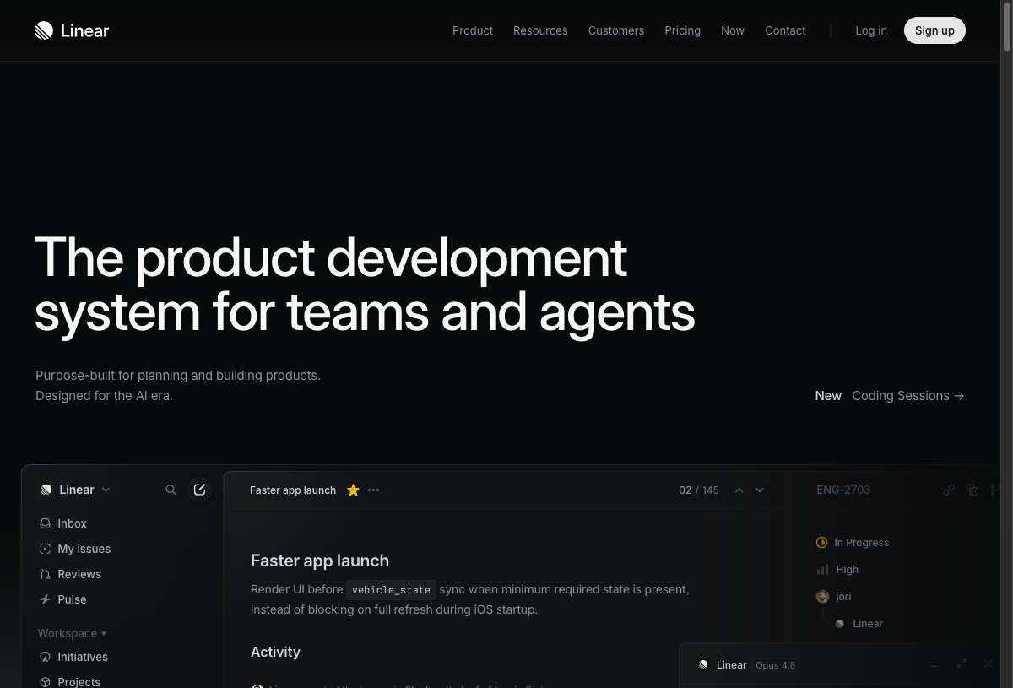Click the Linear logo in the top navigation
The width and height of the screenshot is (1013, 688).
[x=72, y=30]
